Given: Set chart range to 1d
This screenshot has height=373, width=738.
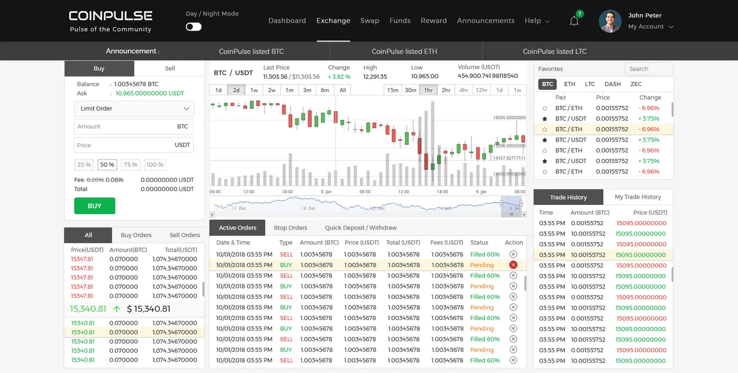Looking at the screenshot, I should [x=219, y=90].
